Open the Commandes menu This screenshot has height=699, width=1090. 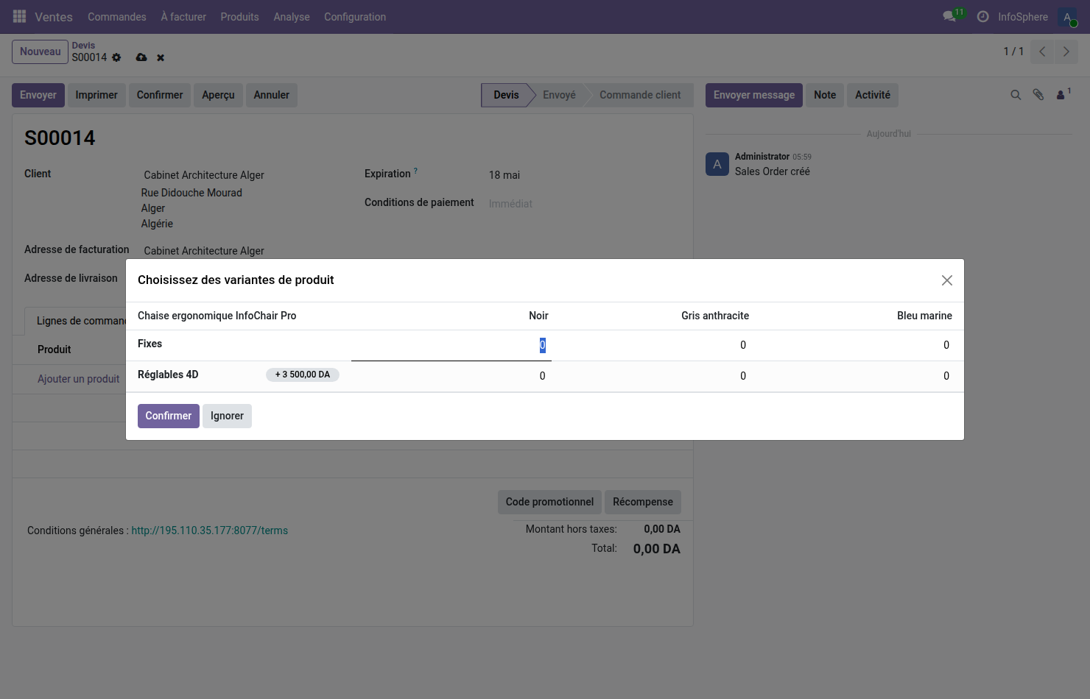click(x=116, y=17)
